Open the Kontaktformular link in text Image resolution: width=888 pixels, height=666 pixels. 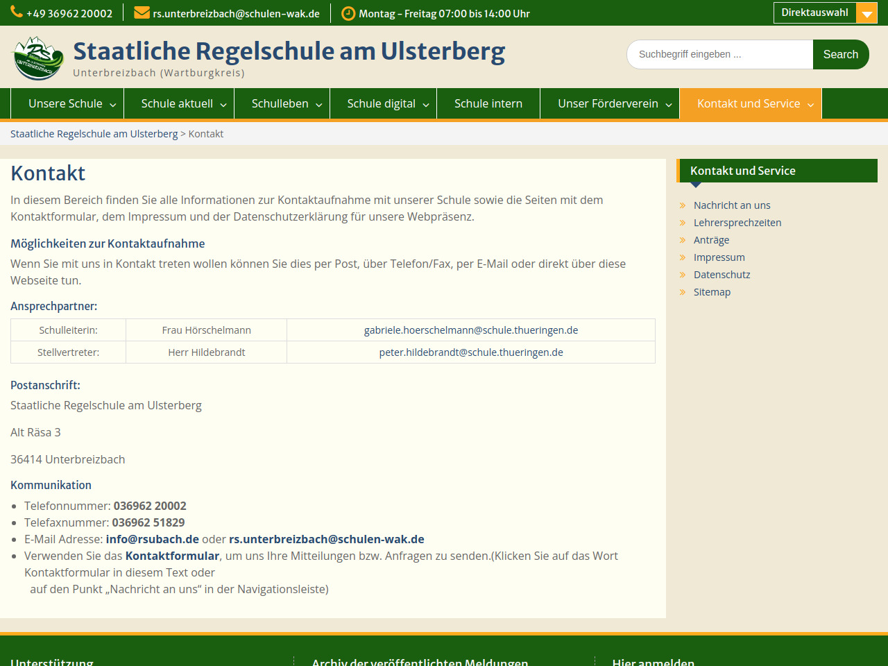[x=172, y=556]
